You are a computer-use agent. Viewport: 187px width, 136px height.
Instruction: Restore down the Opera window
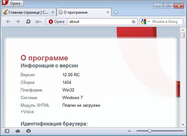(168, 6)
